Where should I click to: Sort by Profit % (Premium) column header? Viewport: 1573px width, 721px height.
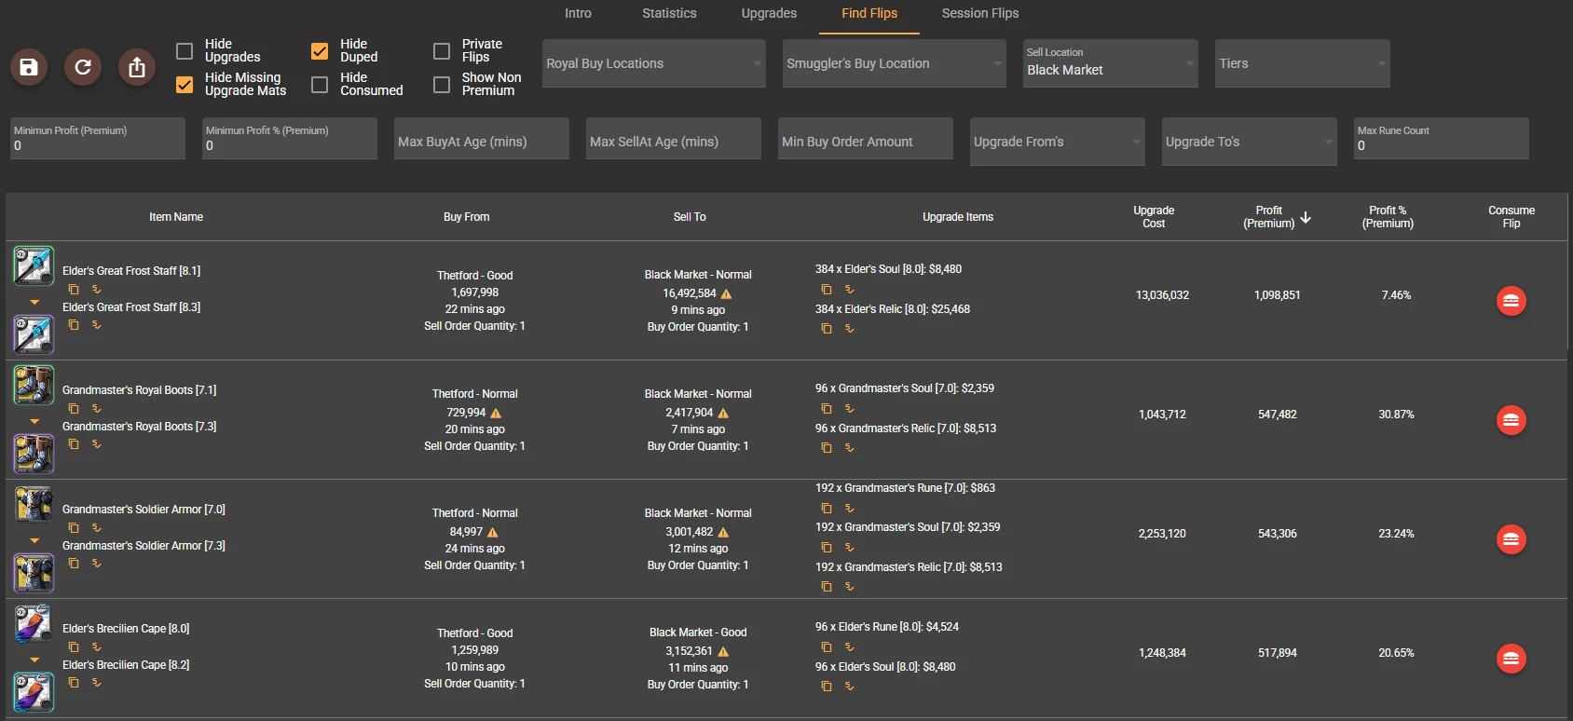coord(1388,217)
